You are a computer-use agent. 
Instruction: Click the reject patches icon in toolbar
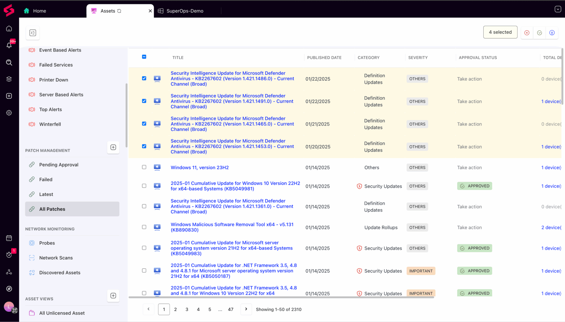pos(527,33)
